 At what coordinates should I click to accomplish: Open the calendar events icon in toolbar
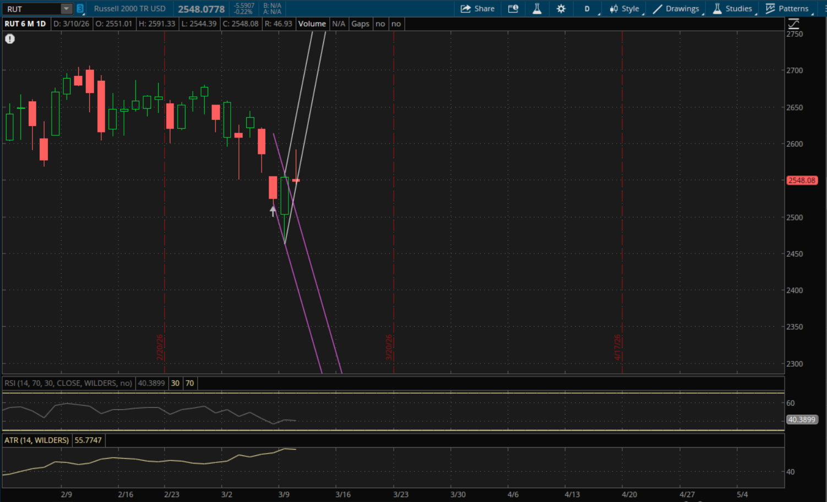click(513, 9)
